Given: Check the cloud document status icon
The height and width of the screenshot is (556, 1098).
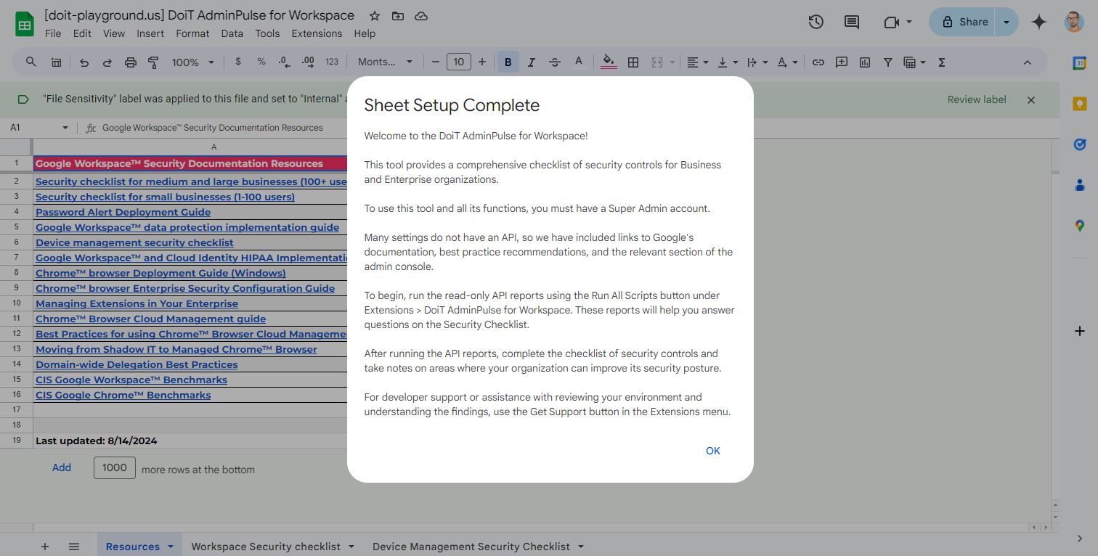Looking at the screenshot, I should pos(420,15).
